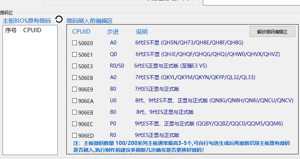
Task: Click CPUID column header in original microcode list
Action: (32, 30)
